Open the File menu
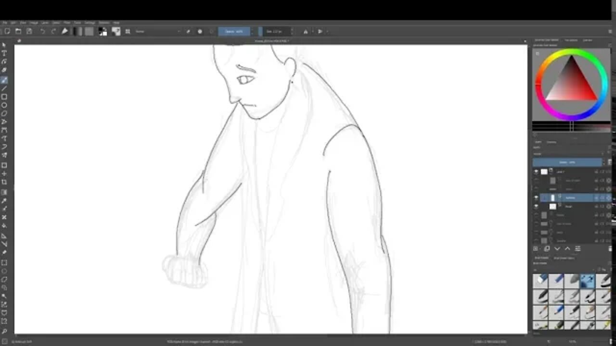The height and width of the screenshot is (346, 616). [5, 23]
